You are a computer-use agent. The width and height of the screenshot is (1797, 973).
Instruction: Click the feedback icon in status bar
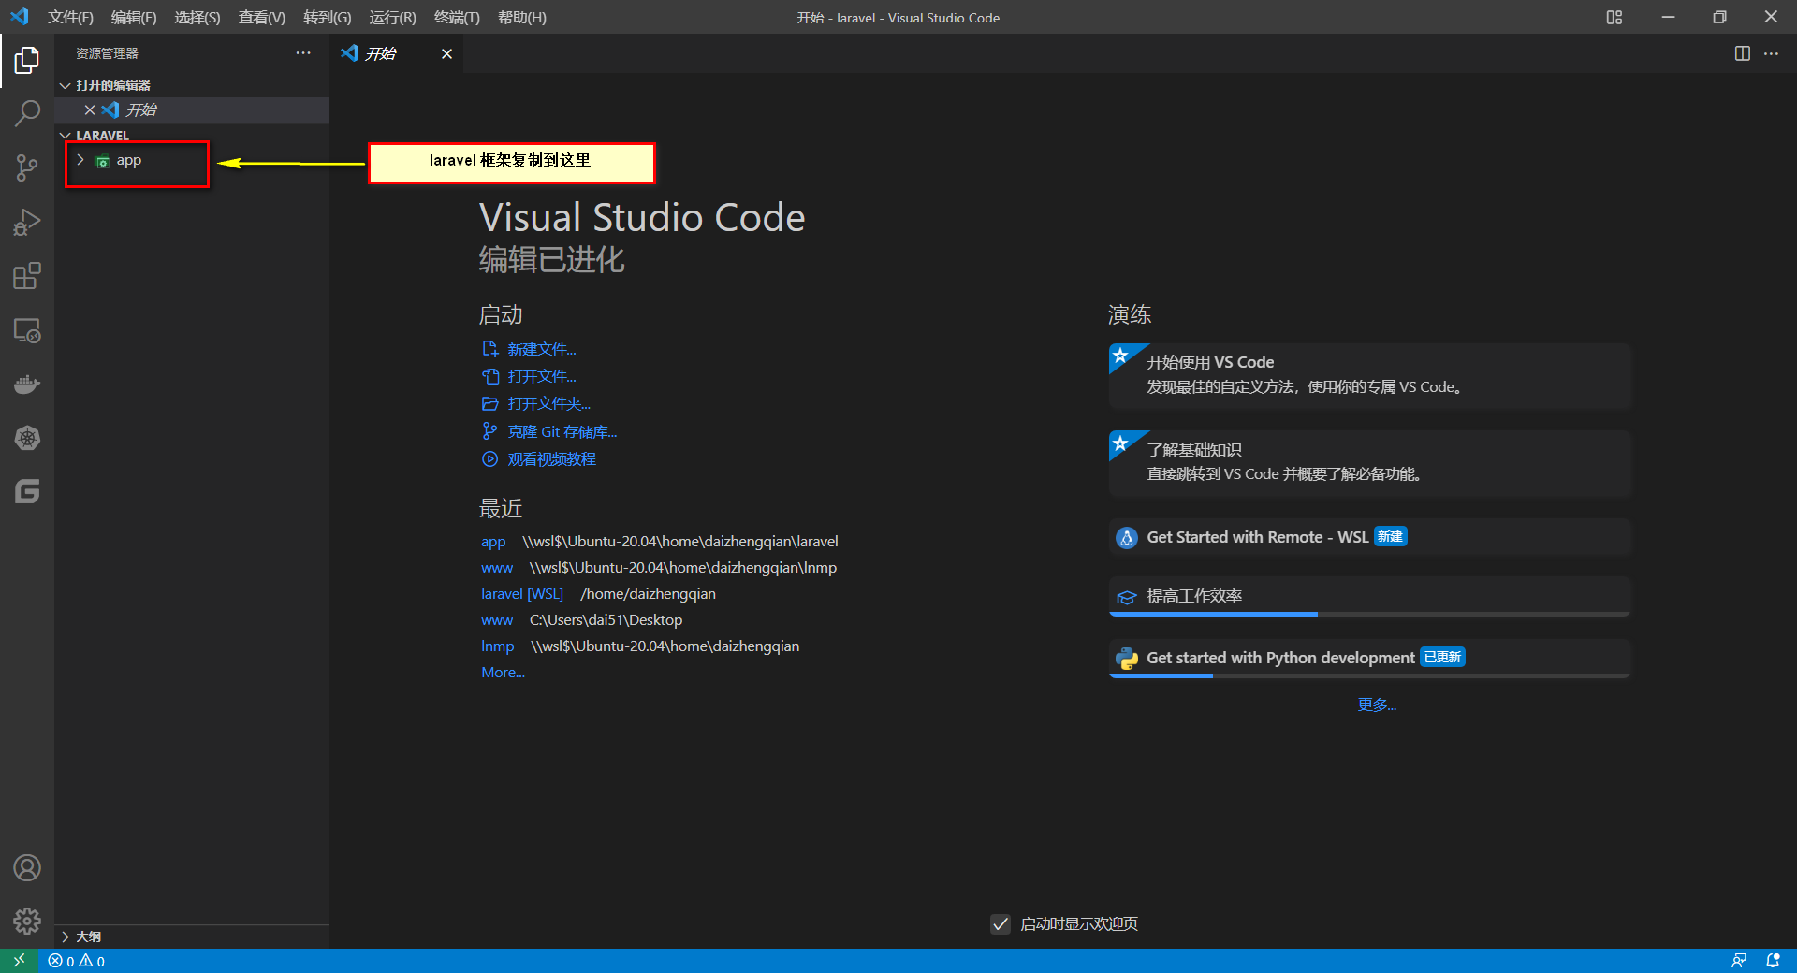[1739, 961]
